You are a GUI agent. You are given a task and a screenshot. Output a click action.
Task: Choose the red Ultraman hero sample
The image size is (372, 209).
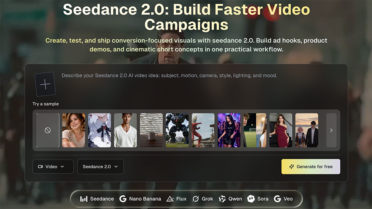coord(203,130)
